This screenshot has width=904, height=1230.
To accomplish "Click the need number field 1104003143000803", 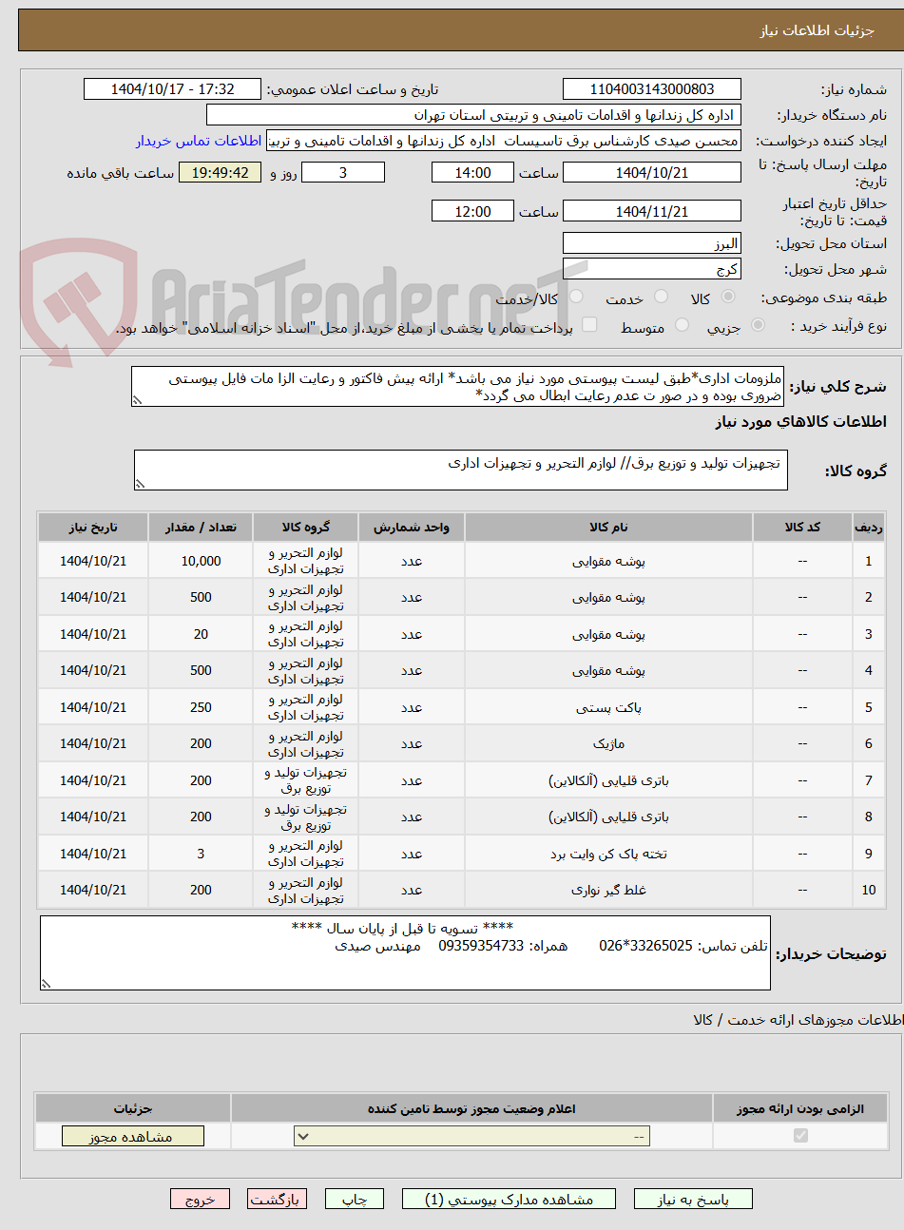I will [652, 89].
